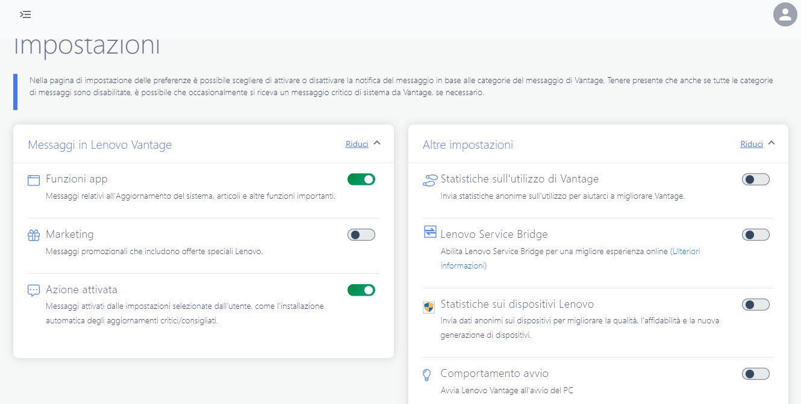
Task: Click the Impostazioni page title
Action: pos(87,47)
